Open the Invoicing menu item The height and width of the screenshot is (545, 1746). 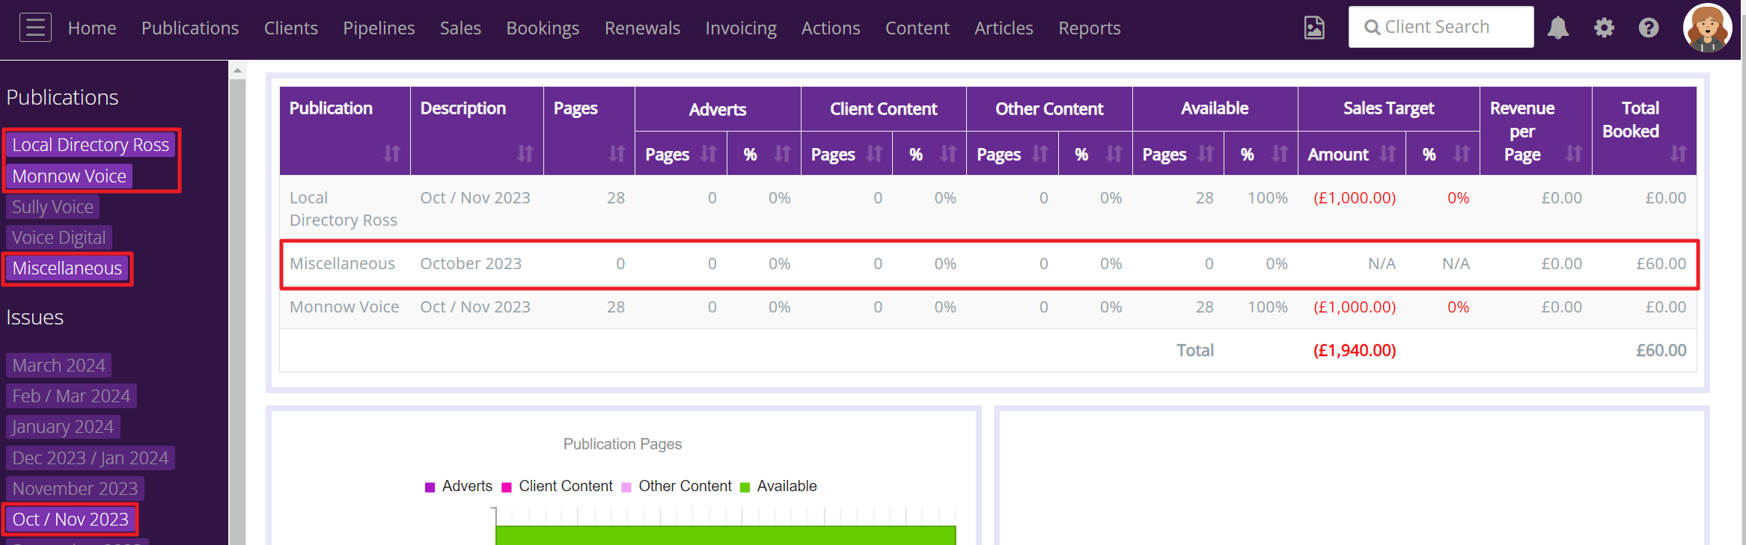[741, 28]
